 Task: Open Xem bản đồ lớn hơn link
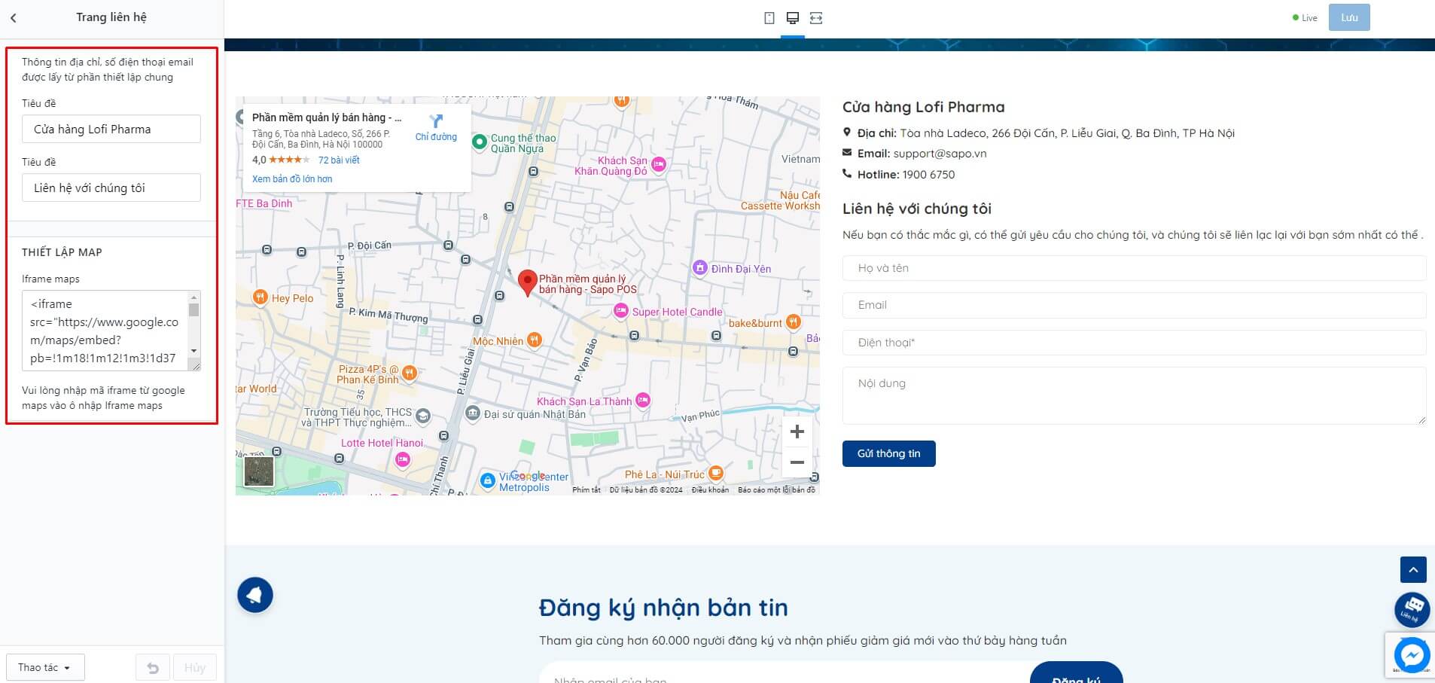click(x=292, y=179)
